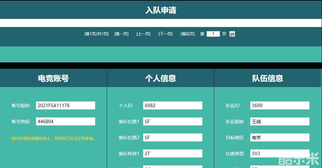
Task: Click the 队伍信息 section header
Action: click(268, 78)
